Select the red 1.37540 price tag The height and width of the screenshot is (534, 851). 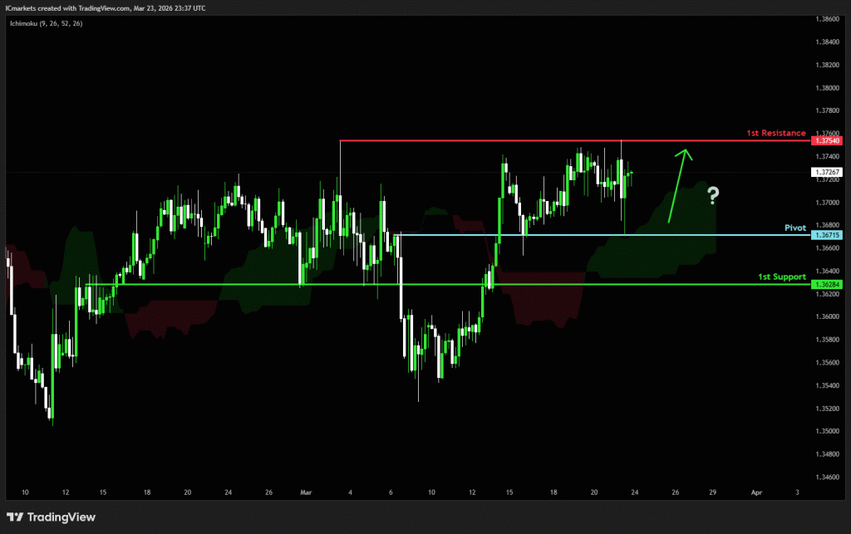click(827, 140)
